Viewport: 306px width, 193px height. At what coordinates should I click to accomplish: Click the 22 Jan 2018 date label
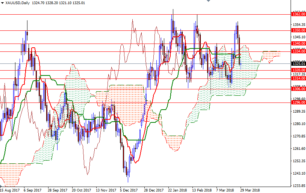click(x=177, y=190)
